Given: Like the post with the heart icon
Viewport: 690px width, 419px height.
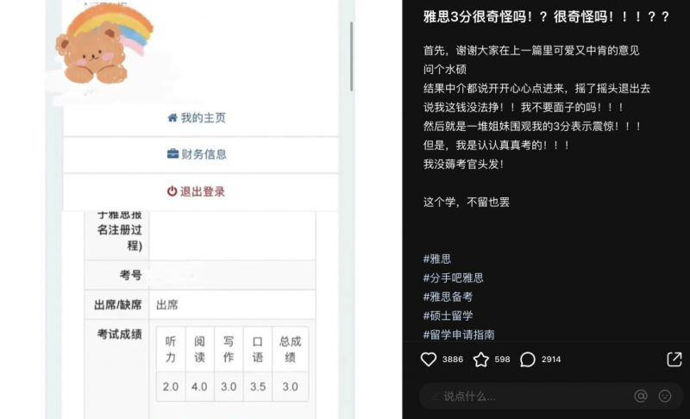Looking at the screenshot, I should [428, 360].
